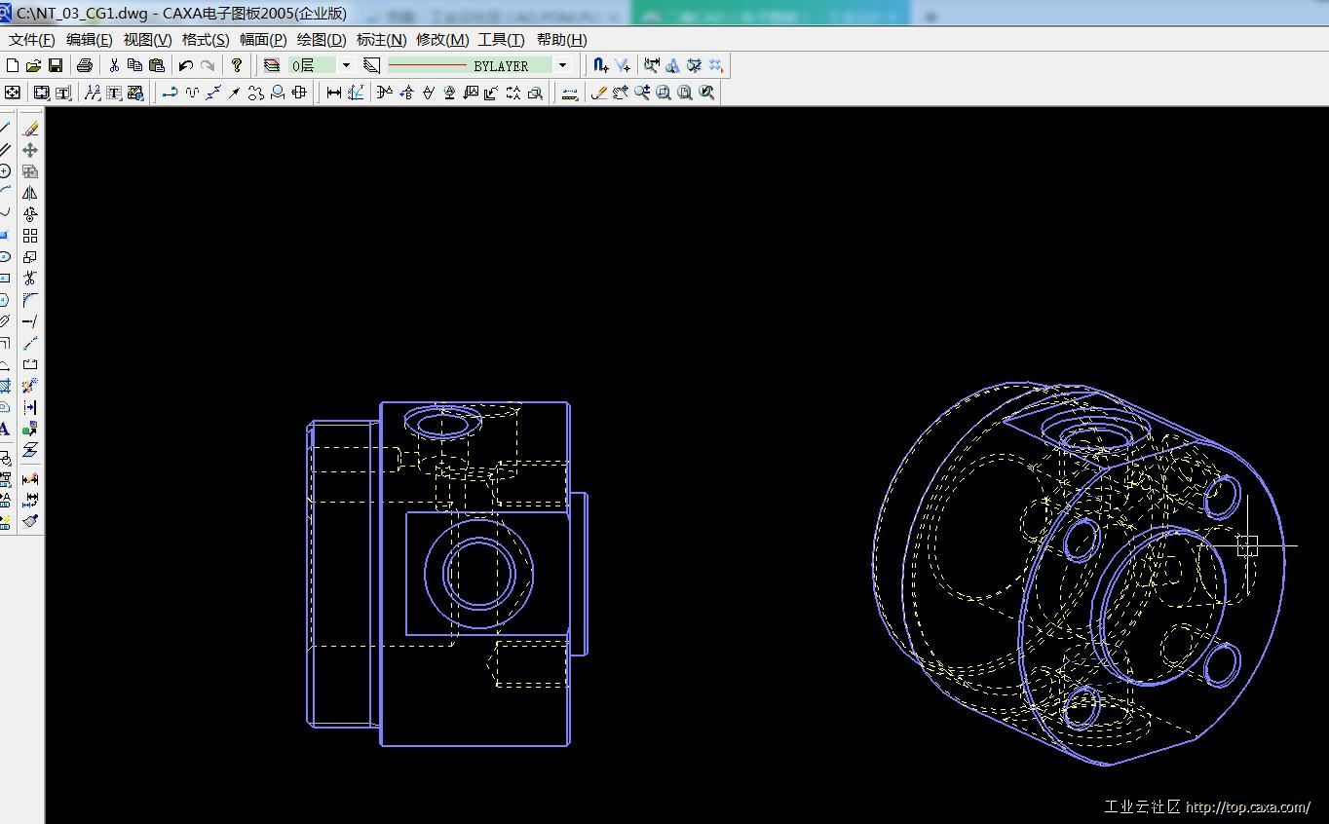Click the Open file folder icon
This screenshot has width=1329, height=824.
(33, 65)
